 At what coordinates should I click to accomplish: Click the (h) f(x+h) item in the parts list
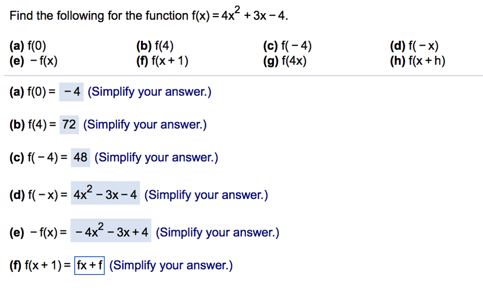(x=418, y=61)
